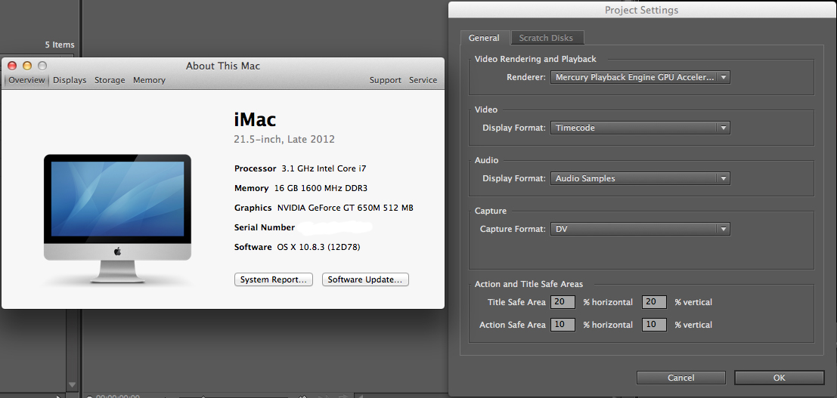This screenshot has height=398, width=837.
Task: Open the Service link
Action: (x=423, y=80)
